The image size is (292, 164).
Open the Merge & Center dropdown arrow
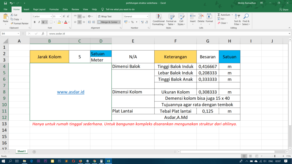click(x=119, y=22)
